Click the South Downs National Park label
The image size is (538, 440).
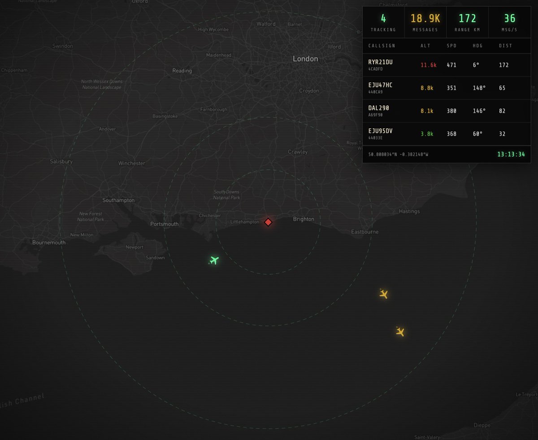point(226,195)
